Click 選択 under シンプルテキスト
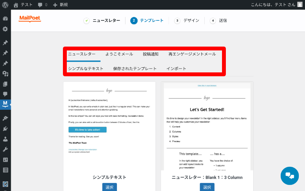This screenshot has height=191, width=305. click(110, 187)
